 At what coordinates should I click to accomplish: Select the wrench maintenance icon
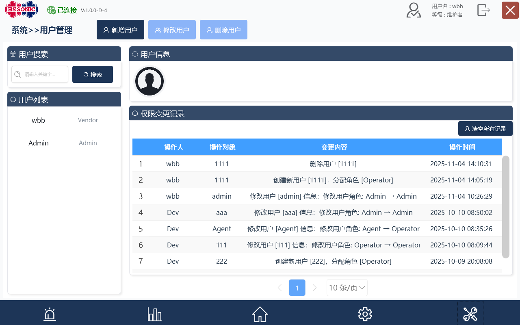470,314
